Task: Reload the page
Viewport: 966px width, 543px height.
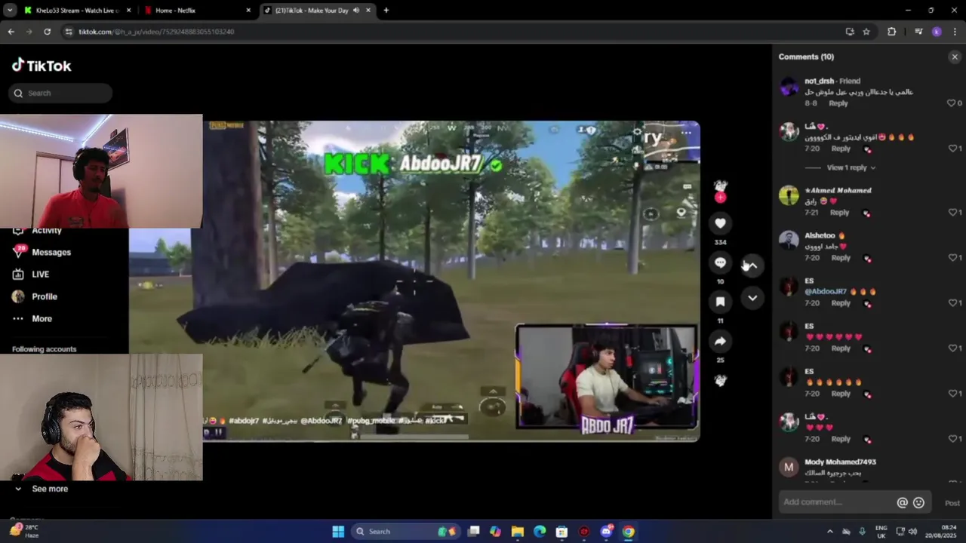Action: tap(47, 32)
